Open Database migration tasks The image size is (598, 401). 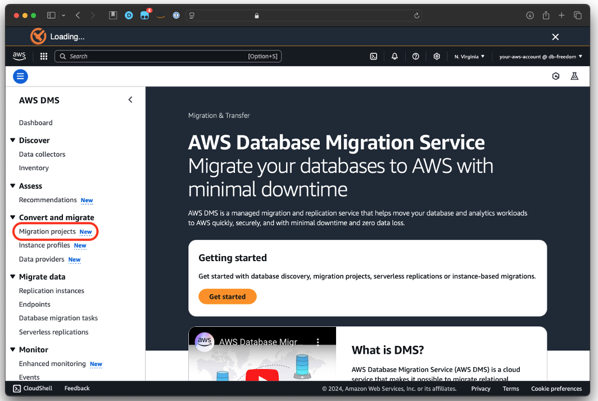(x=58, y=318)
